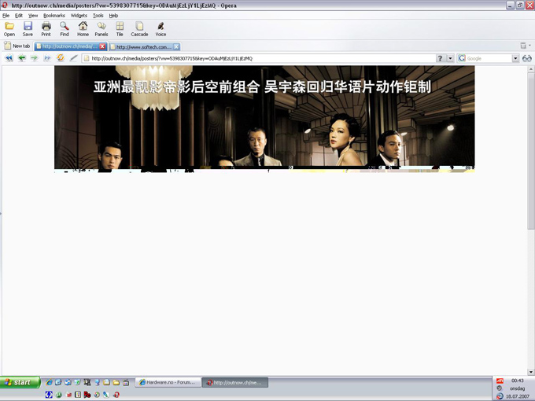Click the scrollbar down arrow

[x=530, y=372]
